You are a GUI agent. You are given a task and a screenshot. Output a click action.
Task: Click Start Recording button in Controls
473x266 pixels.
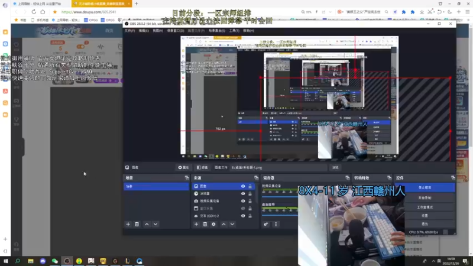click(425, 198)
